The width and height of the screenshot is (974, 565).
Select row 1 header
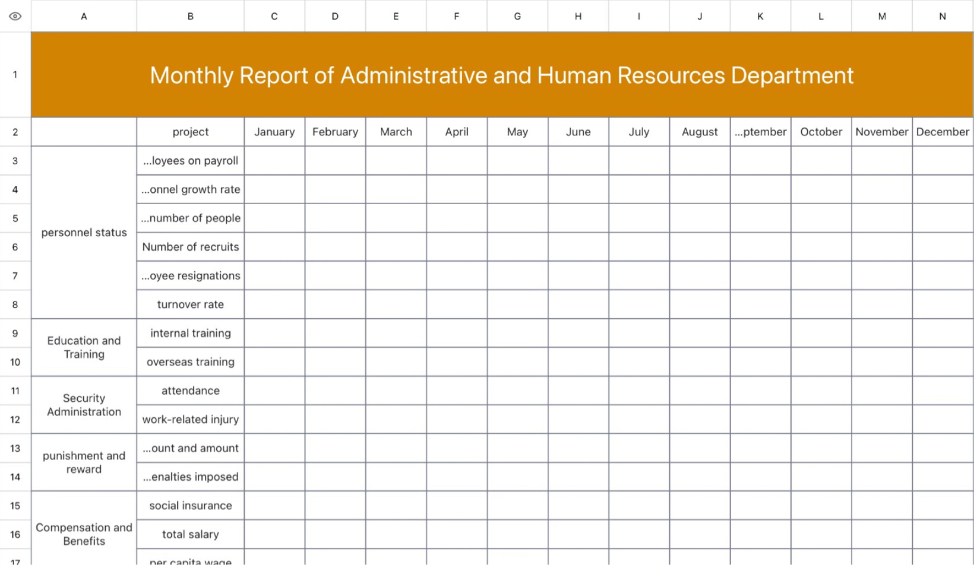15,75
